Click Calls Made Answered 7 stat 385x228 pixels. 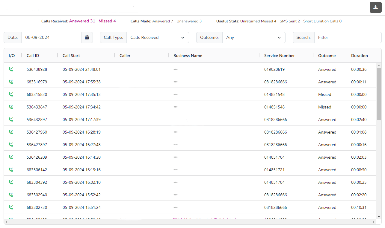[x=163, y=21]
